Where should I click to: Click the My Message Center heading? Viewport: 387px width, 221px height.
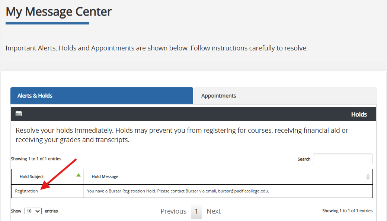[59, 12]
